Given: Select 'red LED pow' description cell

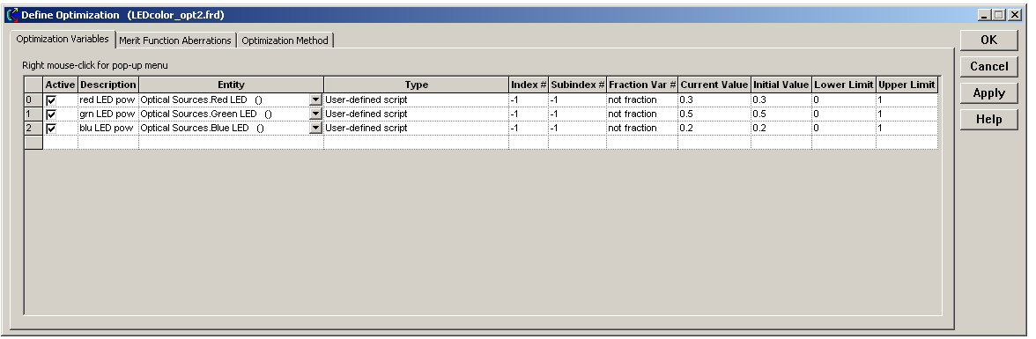Looking at the screenshot, I should (108, 99).
